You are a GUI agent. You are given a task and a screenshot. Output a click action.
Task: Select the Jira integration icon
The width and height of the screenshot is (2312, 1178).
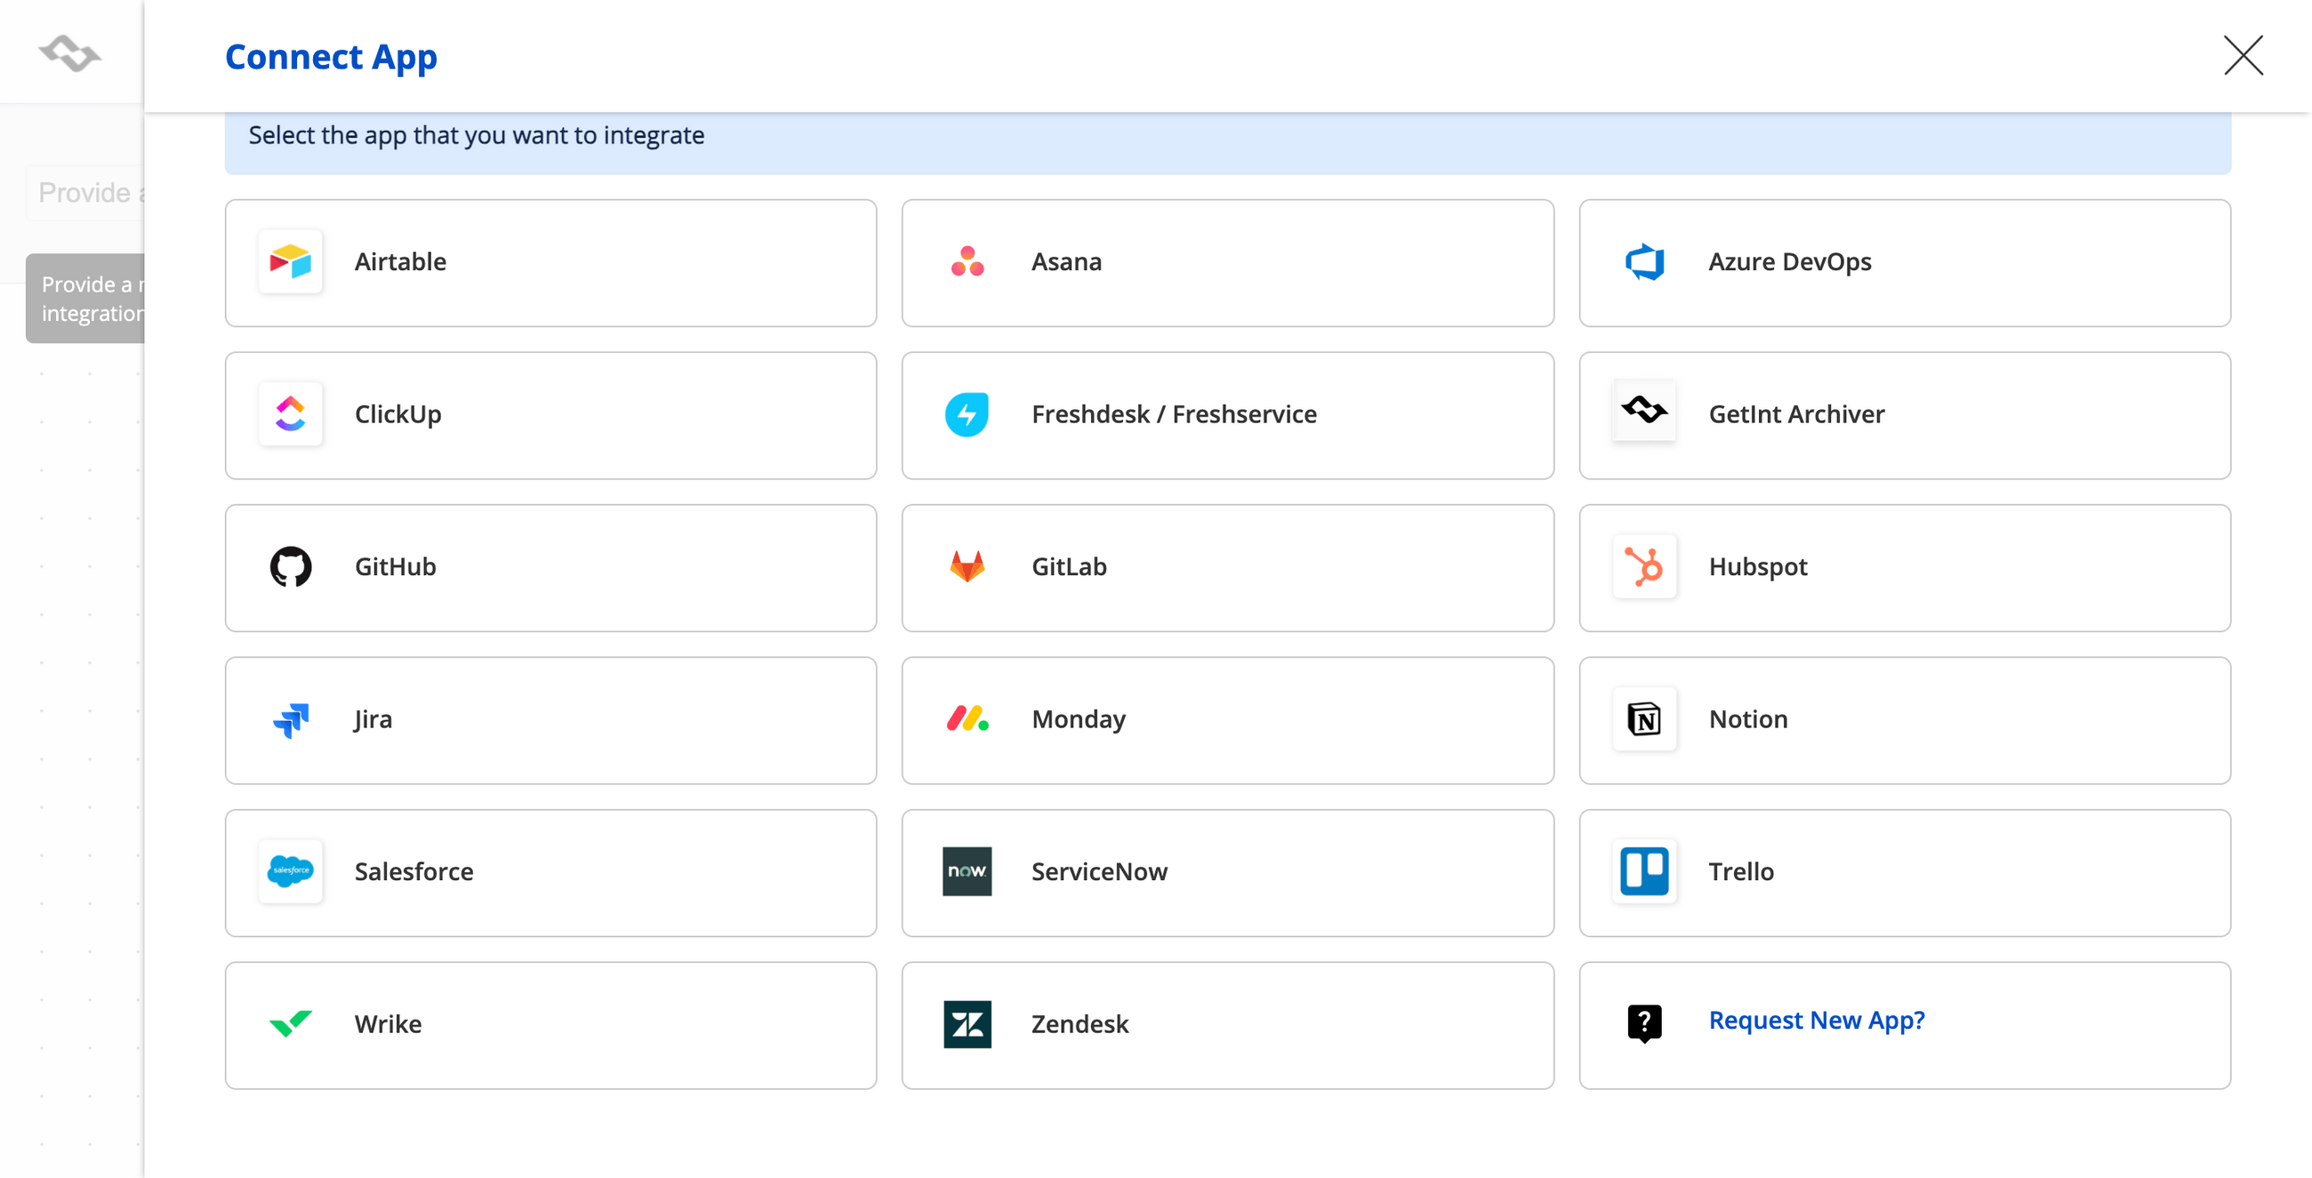tap(290, 719)
